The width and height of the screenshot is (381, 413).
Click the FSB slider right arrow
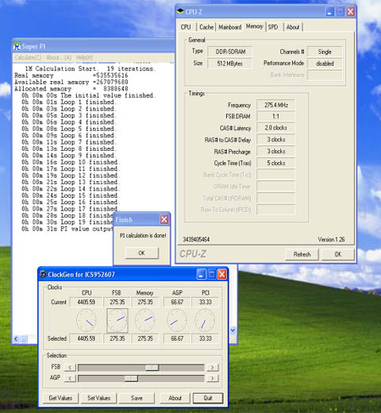pos(213,368)
